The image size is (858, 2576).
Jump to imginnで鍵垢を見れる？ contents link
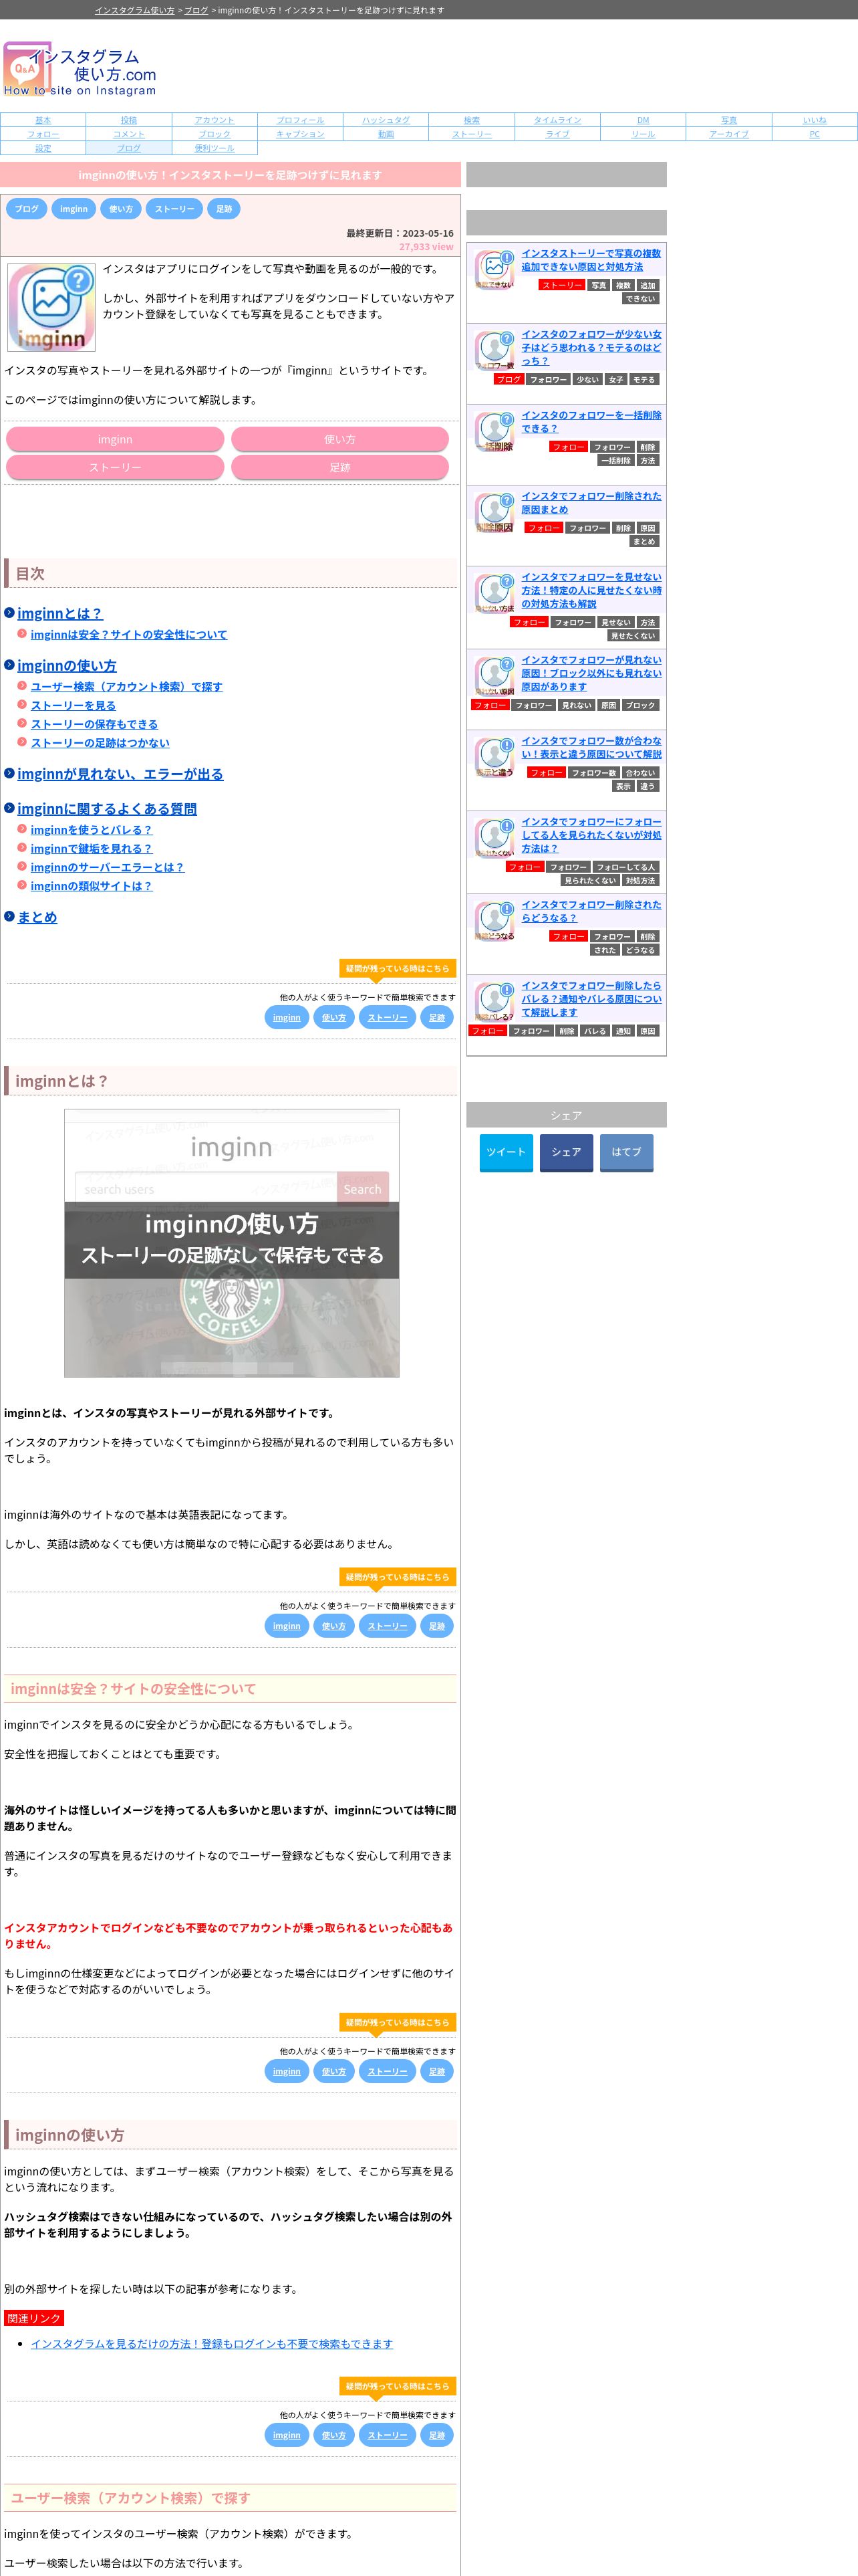92,850
